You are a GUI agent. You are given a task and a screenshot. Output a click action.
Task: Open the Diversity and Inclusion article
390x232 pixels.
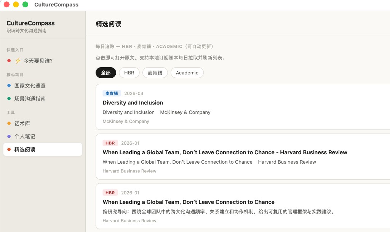(x=133, y=103)
